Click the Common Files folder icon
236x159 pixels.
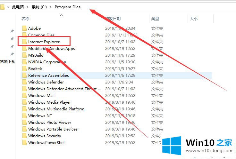pyautogui.click(x=24, y=35)
